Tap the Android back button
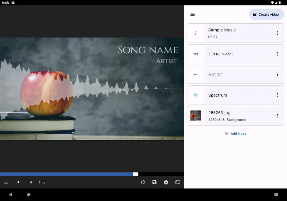The image size is (287, 201). (11, 195)
